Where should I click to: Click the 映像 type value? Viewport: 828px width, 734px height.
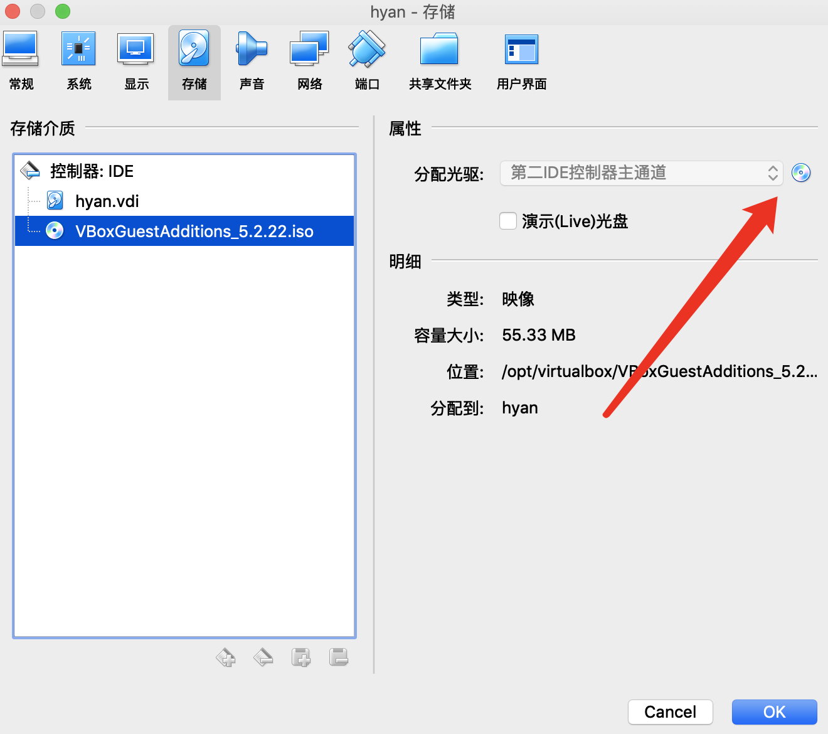click(518, 299)
